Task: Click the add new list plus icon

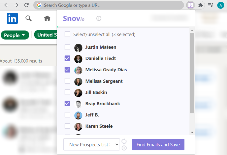Action: (x=124, y=148)
